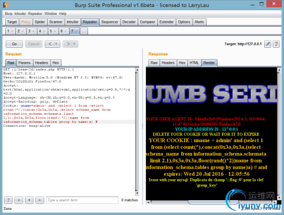Add new Repeater tab with ellipsis tab
This screenshot has width=284, height=215.
[x=83, y=31]
